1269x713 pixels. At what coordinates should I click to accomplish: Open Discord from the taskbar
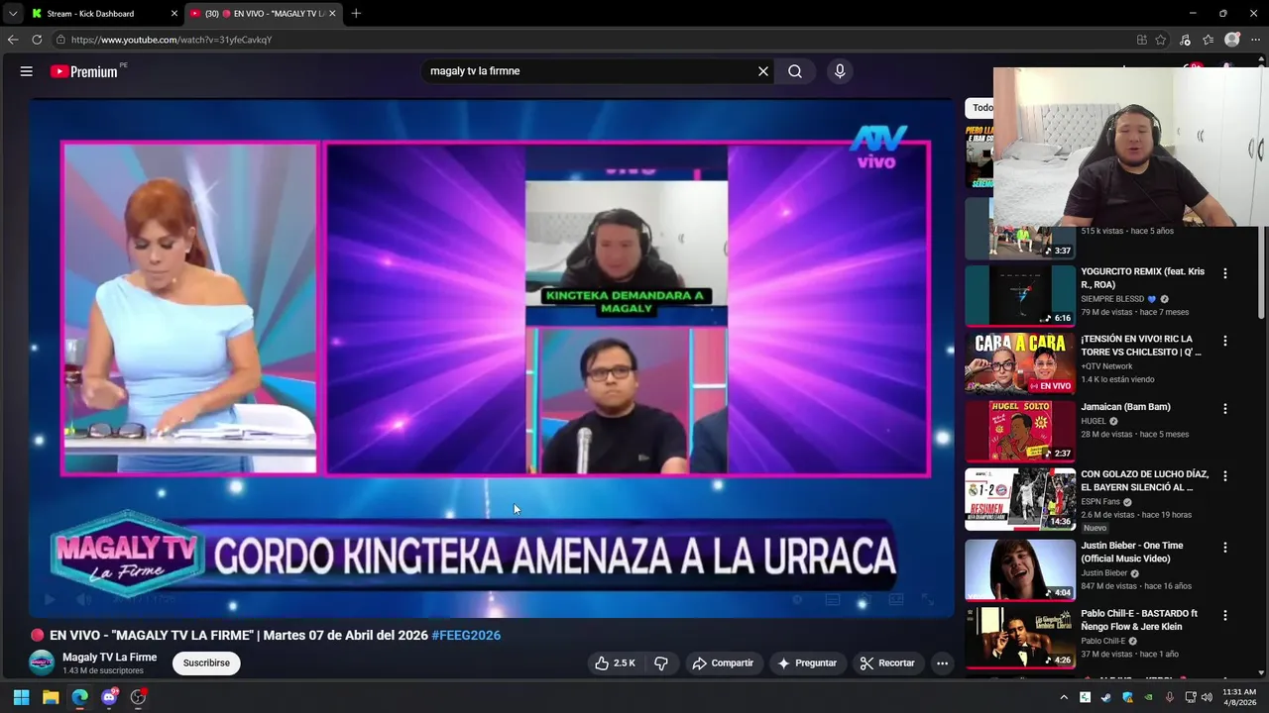(x=109, y=697)
